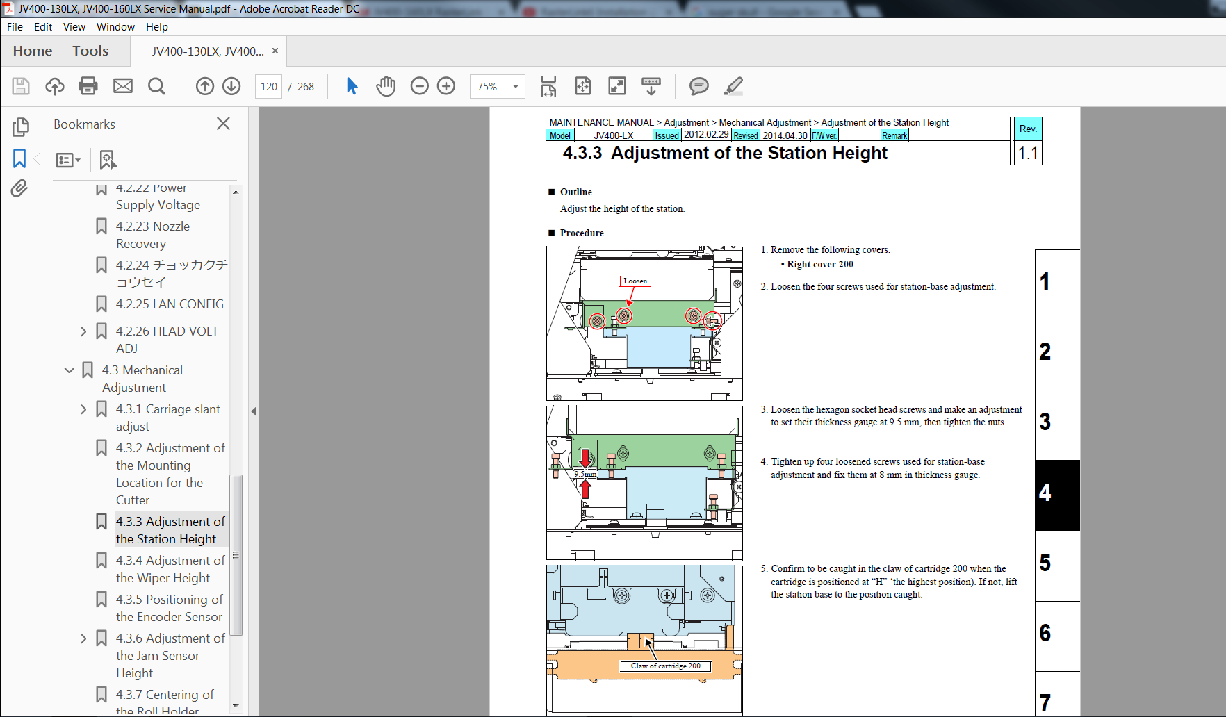Jump to chapter 1 side tab
This screenshot has width=1226, height=717.
[x=1057, y=285]
